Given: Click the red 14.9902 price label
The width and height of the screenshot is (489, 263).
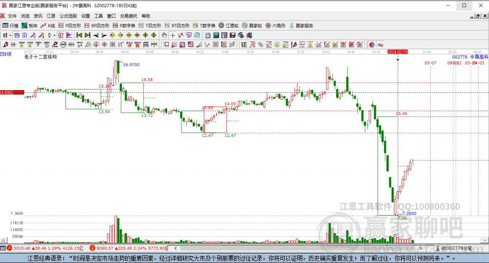Looking at the screenshot, I should pyautogui.click(x=12, y=92).
